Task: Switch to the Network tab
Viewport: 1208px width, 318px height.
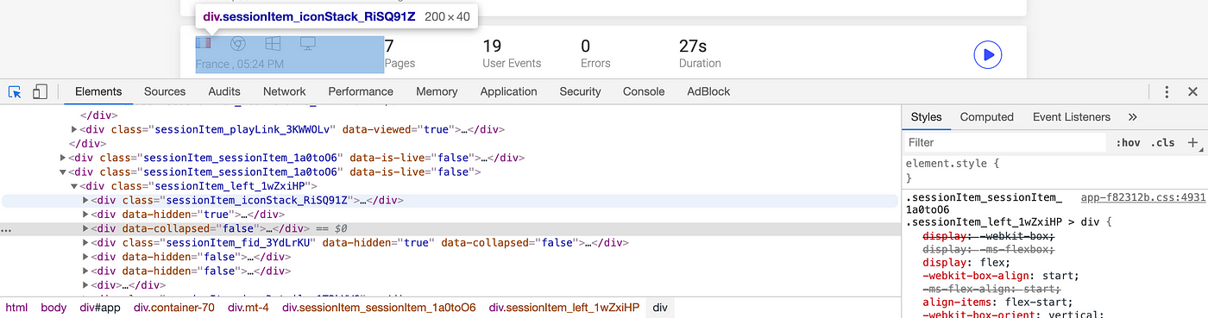Action: [x=284, y=91]
